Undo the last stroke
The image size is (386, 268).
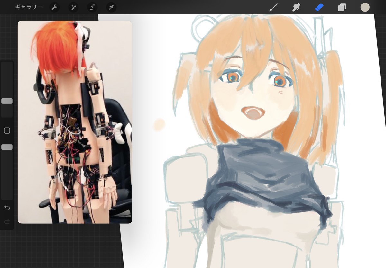[x=7, y=208]
